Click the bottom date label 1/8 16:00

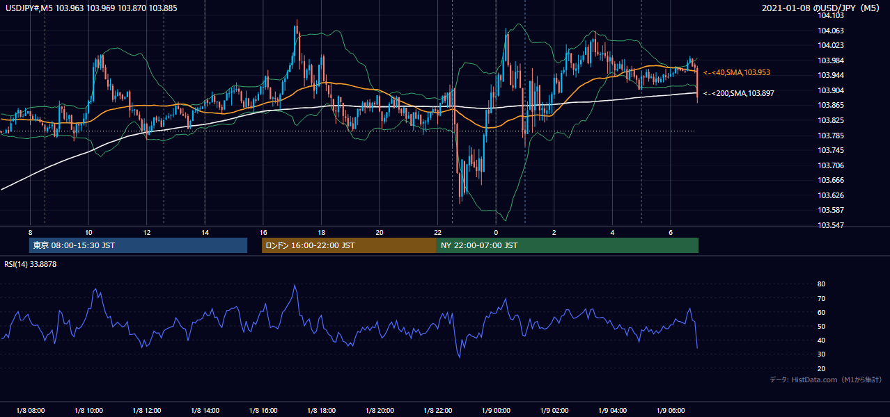(263, 411)
